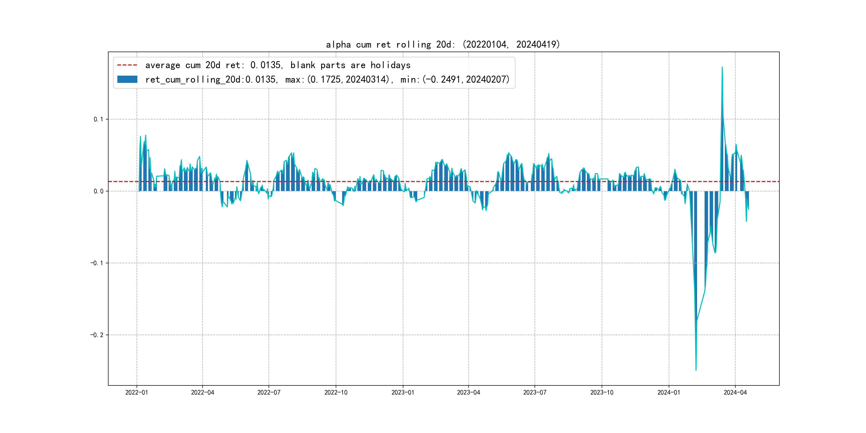Viewport: 866px width, 433px height.
Task: Click the 2022-07 x-axis label
Action: click(x=269, y=392)
